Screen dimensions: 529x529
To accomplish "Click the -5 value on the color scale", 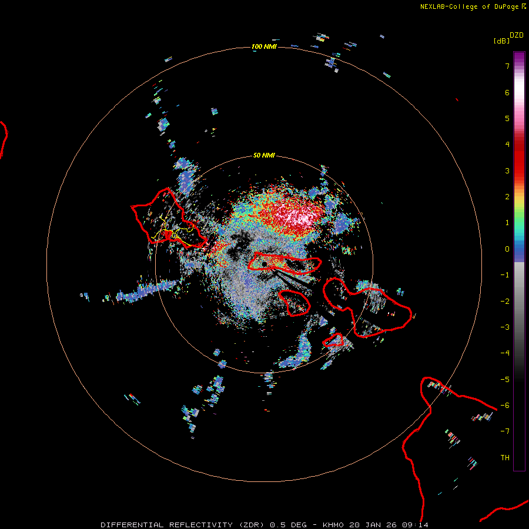I will pos(505,380).
